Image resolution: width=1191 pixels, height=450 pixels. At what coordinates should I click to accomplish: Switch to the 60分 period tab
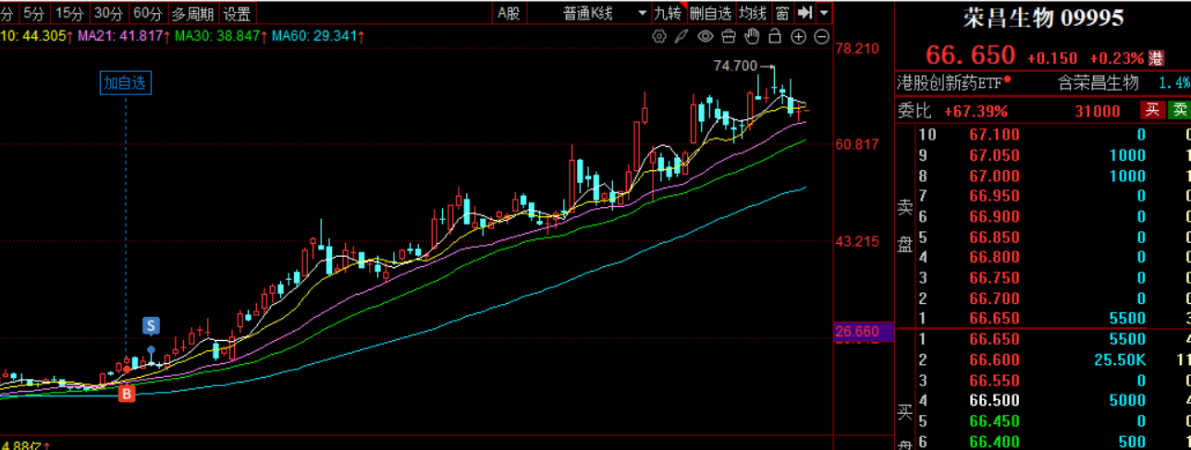[x=147, y=13]
